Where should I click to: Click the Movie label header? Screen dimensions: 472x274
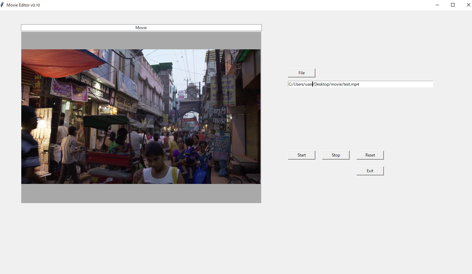pyautogui.click(x=141, y=28)
